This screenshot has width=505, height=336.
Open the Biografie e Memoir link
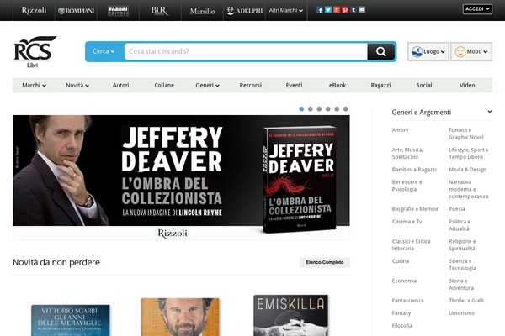(415, 209)
